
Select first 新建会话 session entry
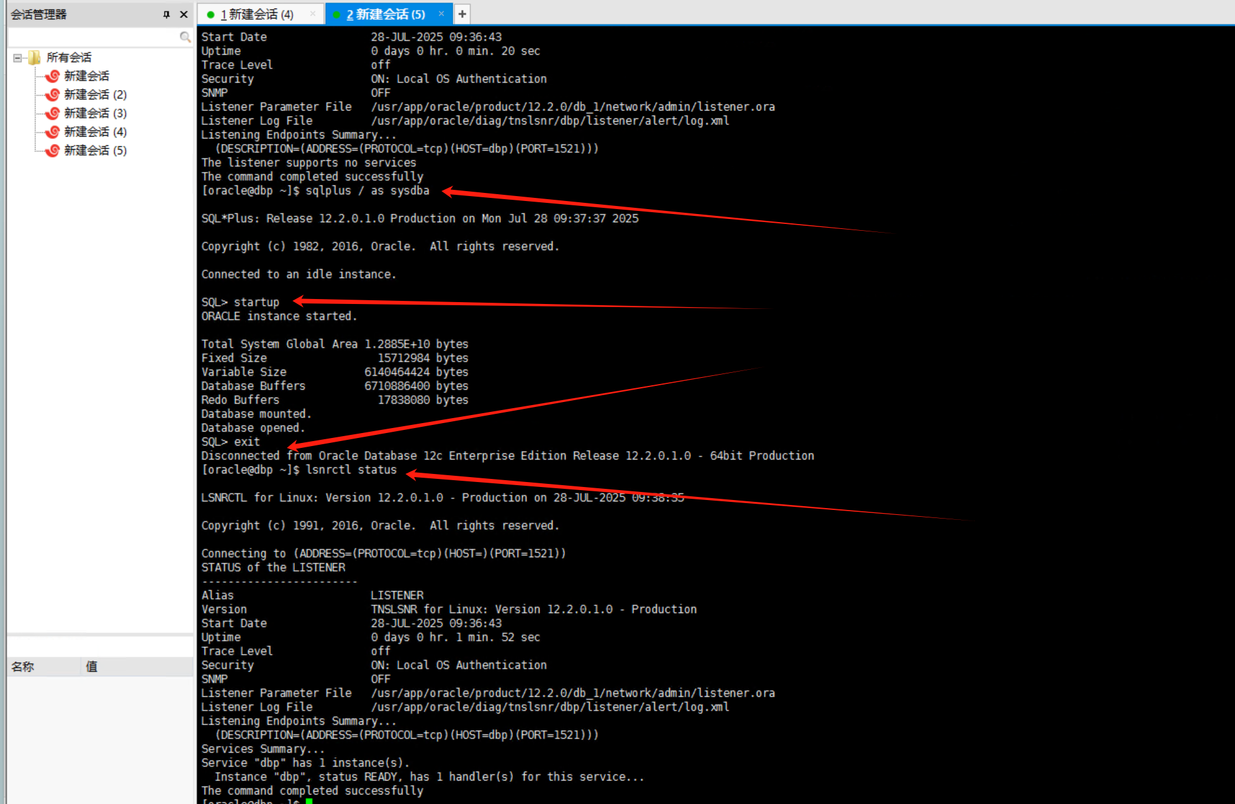(x=86, y=76)
